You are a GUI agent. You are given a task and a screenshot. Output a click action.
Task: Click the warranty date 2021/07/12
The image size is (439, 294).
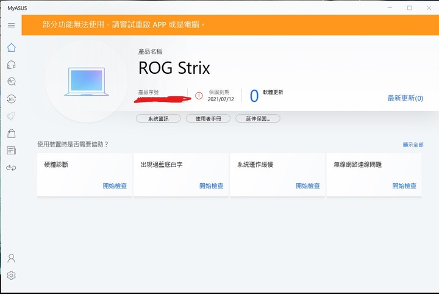221,99
